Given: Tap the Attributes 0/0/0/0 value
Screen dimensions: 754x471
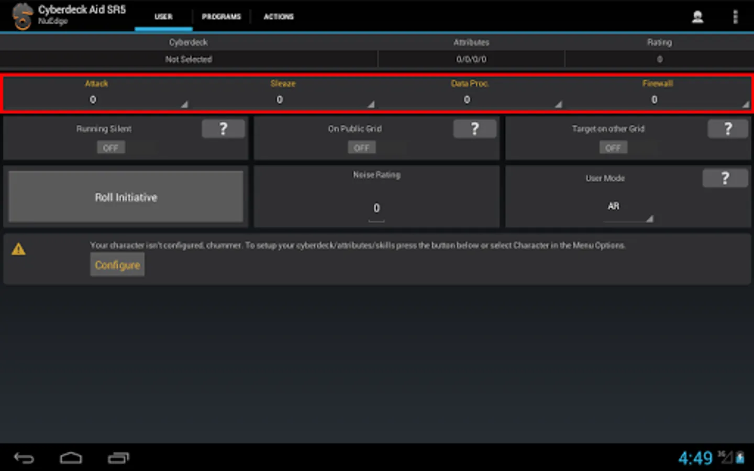Looking at the screenshot, I should [x=471, y=59].
